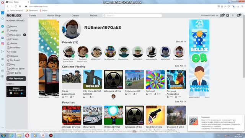The width and height of the screenshot is (245, 138).
Task: Click the Opera menu logo
Action: pos(2,3)
